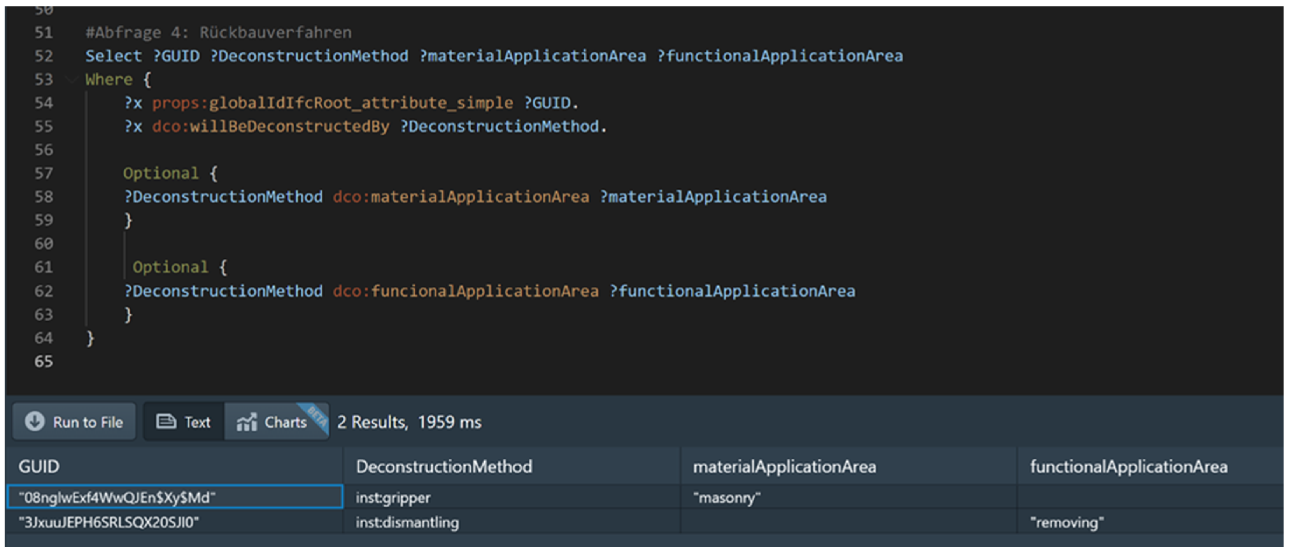Click the download icon in Run to File
1289x552 pixels.
pyautogui.click(x=34, y=422)
